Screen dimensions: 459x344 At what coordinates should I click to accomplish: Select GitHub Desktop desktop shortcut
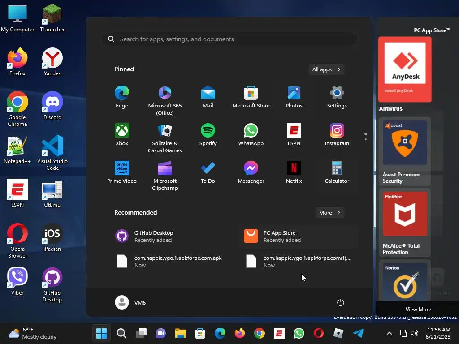click(x=52, y=284)
